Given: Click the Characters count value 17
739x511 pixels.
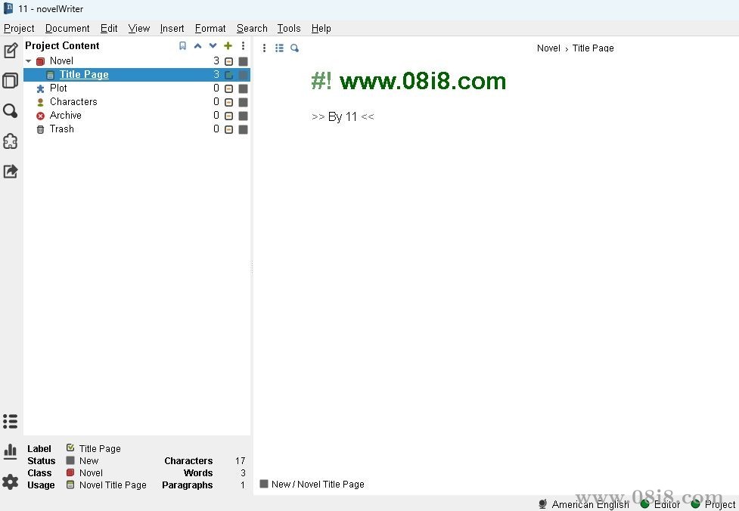Looking at the screenshot, I should [x=241, y=461].
